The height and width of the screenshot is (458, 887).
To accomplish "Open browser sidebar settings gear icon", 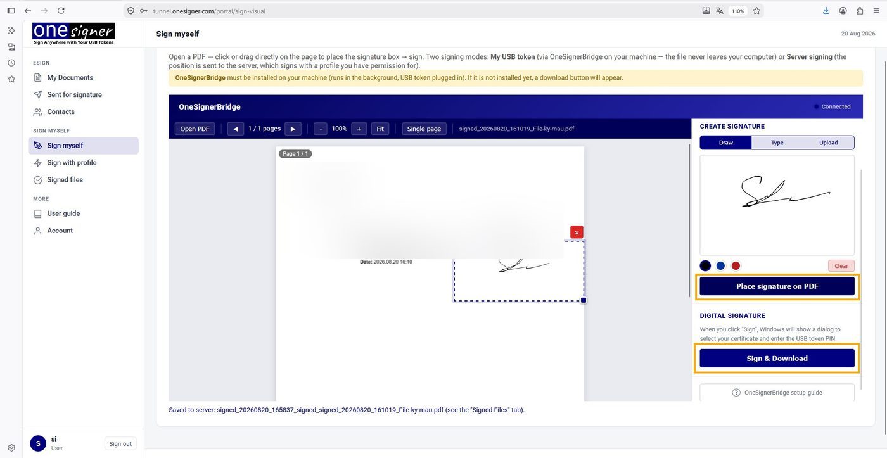I will pos(11,447).
